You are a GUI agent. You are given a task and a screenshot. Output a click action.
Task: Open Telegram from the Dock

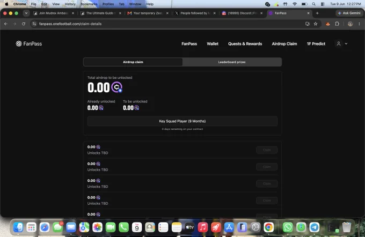tap(314, 227)
